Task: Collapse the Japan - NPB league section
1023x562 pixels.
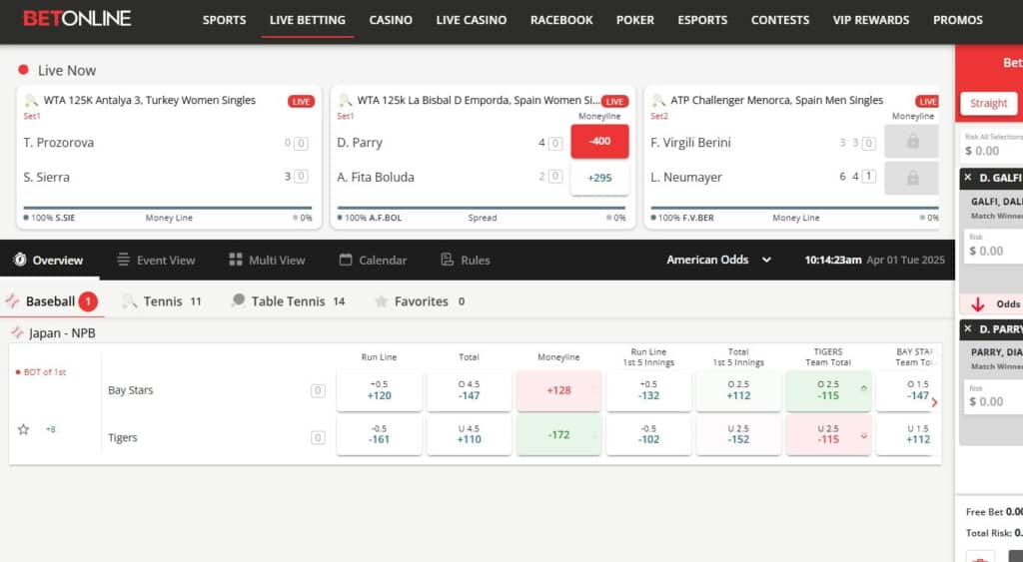Action: point(54,333)
